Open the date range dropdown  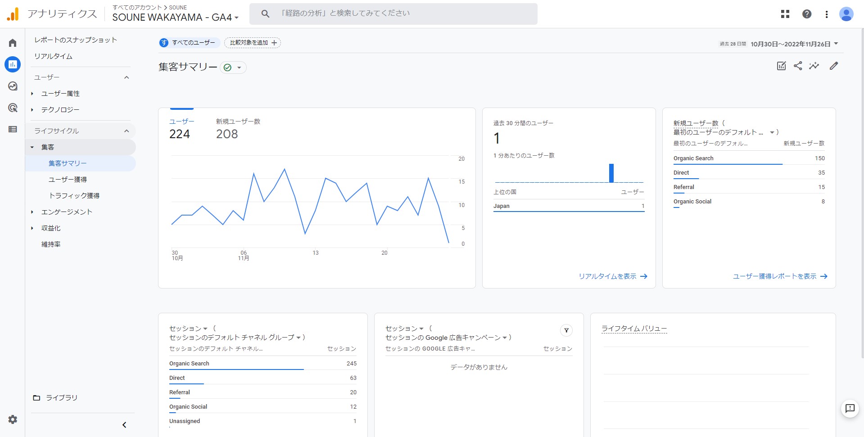(794, 44)
